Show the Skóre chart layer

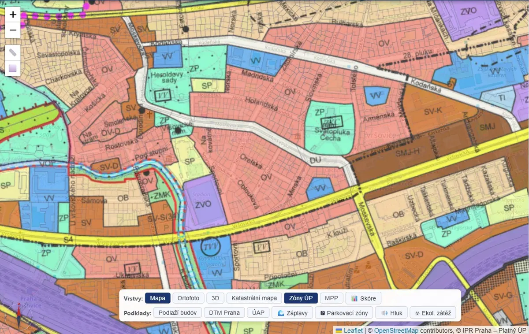point(363,298)
